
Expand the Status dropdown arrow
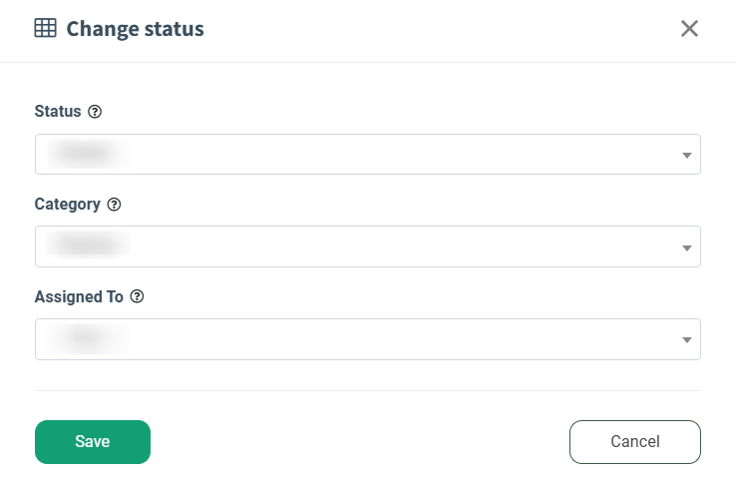[687, 155]
